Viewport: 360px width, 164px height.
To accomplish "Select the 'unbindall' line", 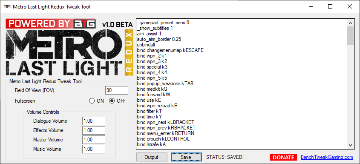I will tap(146, 45).
